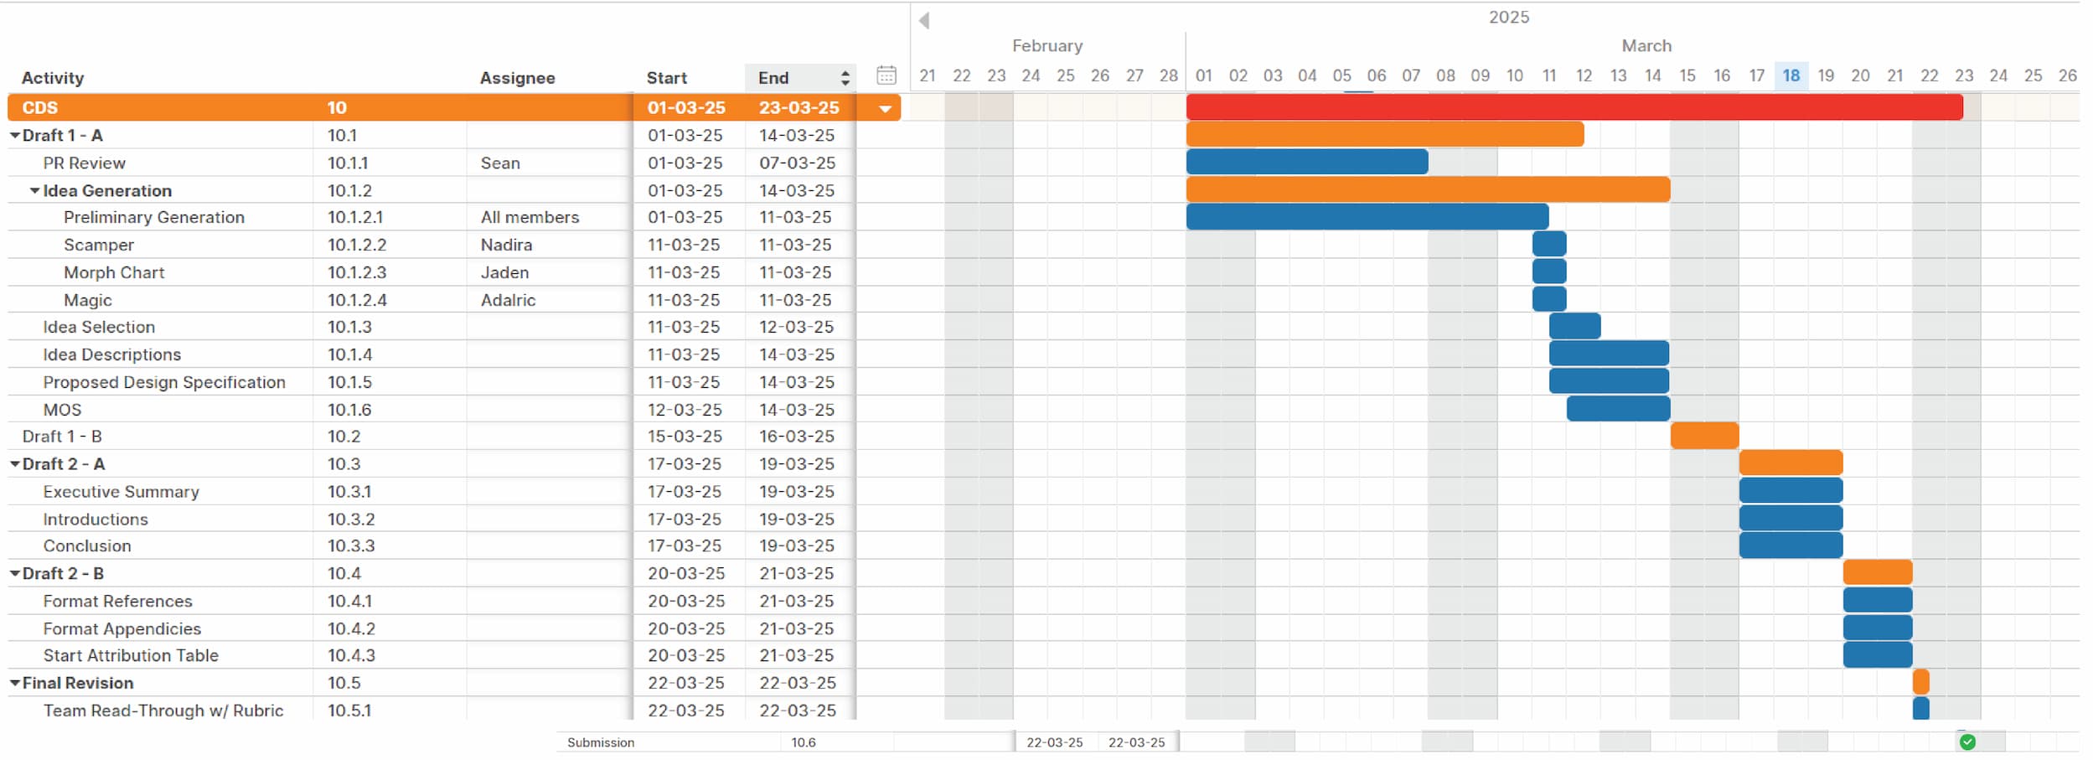Select the Executive Summary task row
The height and width of the screenshot is (760, 2093).
(x=121, y=492)
